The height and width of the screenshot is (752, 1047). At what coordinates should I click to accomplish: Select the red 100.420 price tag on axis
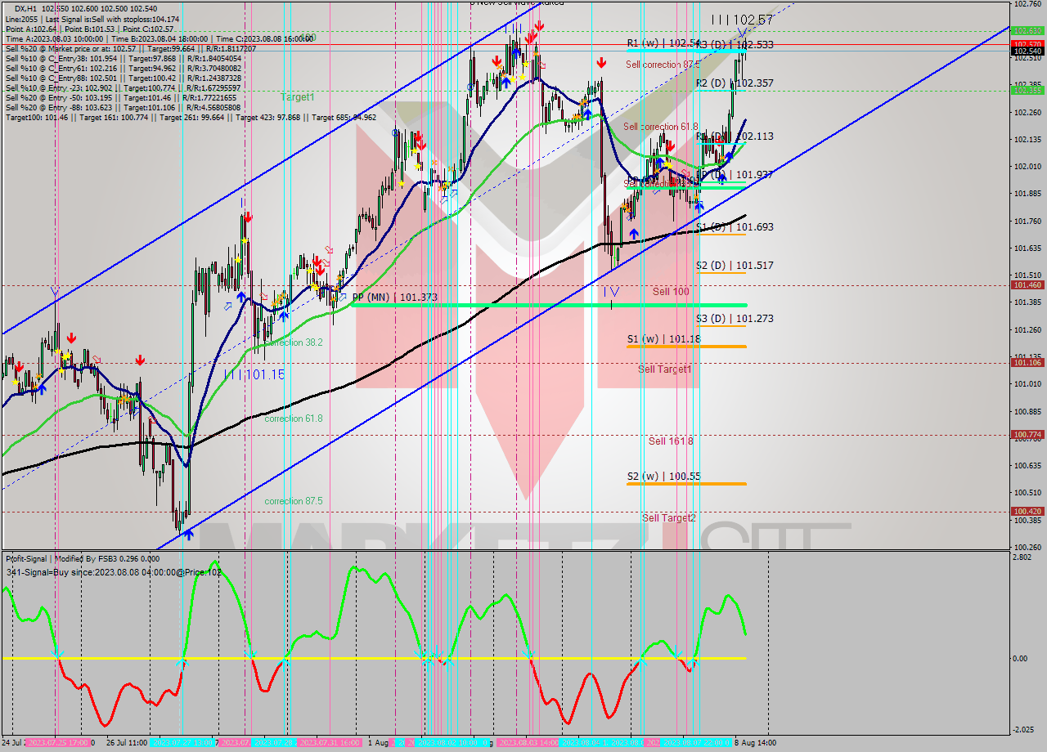[1027, 512]
